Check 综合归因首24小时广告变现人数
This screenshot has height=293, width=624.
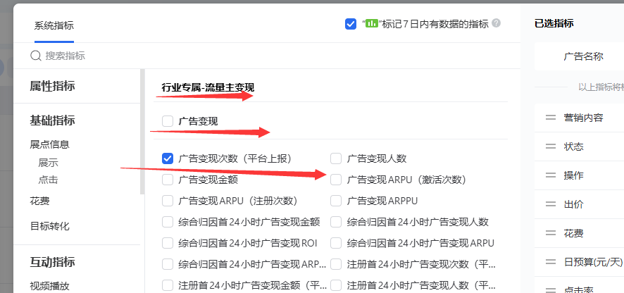click(336, 221)
